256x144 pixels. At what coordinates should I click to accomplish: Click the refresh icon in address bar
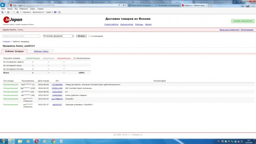tap(126, 5)
